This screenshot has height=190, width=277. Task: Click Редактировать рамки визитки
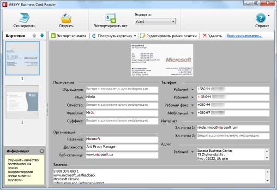click(x=169, y=36)
